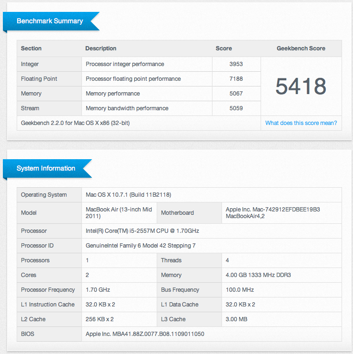This screenshot has width=353, height=354.
Task: Click the 'Processor Frequency' label
Action: 48,290
